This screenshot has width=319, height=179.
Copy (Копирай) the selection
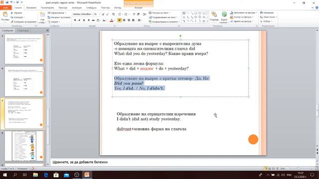point(17,17)
